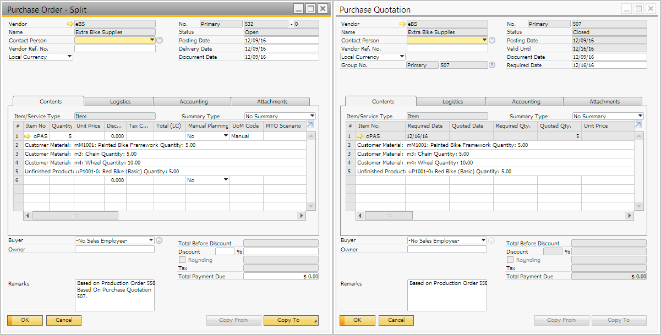Enable Rounding checkbox in Purchase Order

coord(182,260)
